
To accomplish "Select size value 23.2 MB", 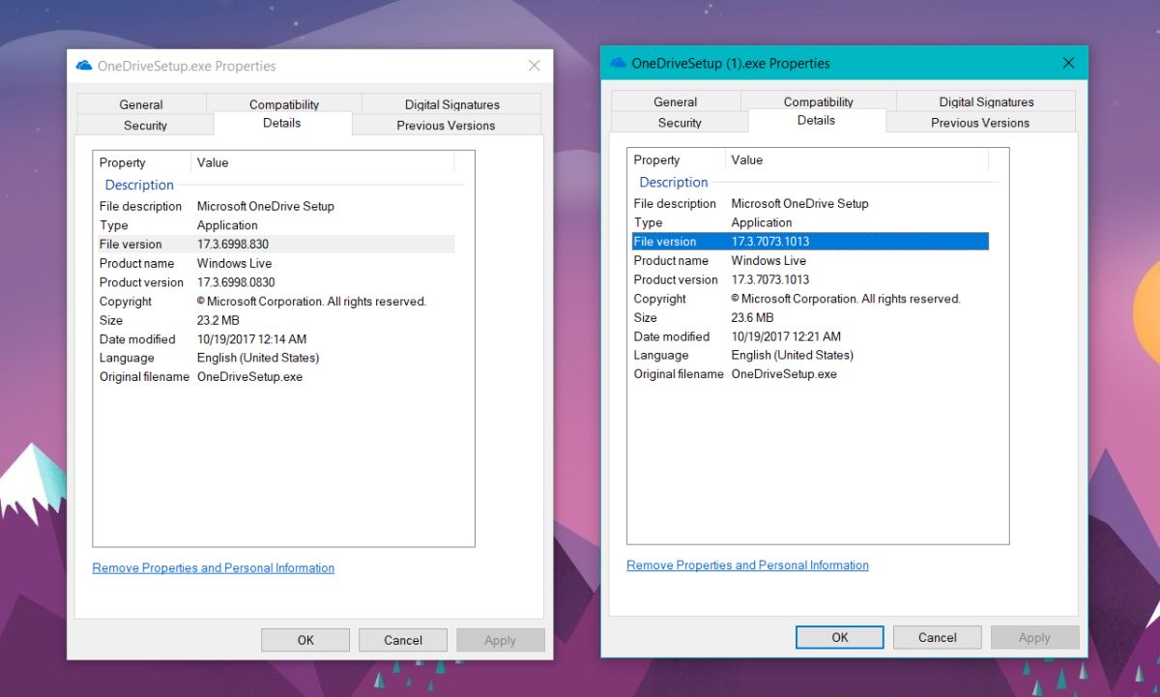I will tap(218, 320).
